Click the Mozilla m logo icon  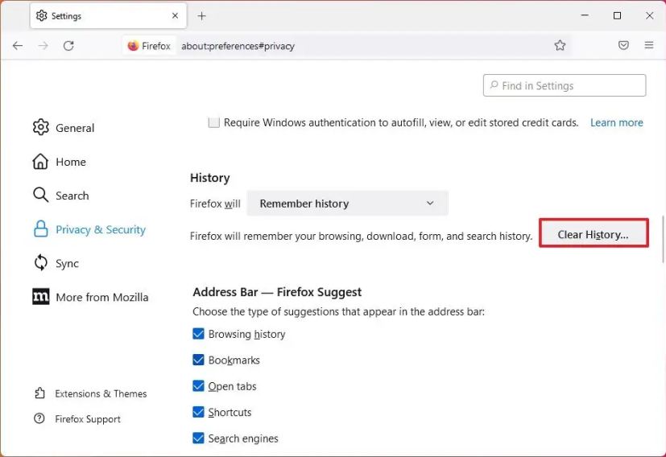pyautogui.click(x=41, y=297)
